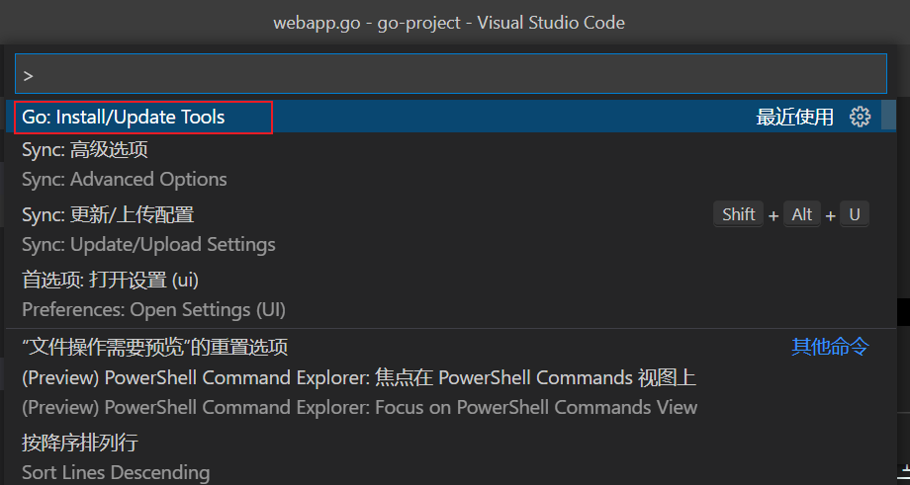The width and height of the screenshot is (910, 485).
Task: Select Sync: 高级选项 command
Action: [450, 165]
